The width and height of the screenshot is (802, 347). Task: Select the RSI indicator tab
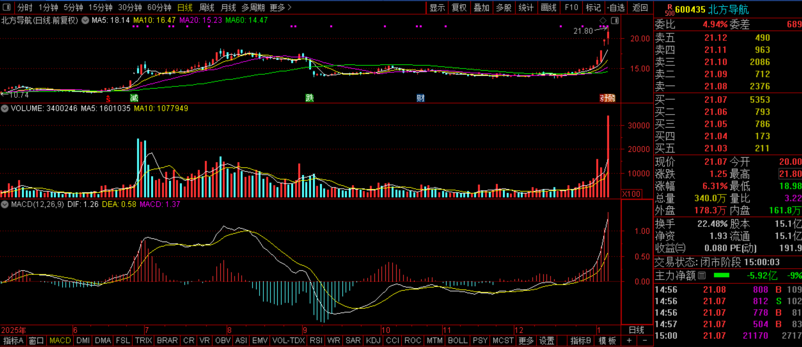[x=316, y=341]
